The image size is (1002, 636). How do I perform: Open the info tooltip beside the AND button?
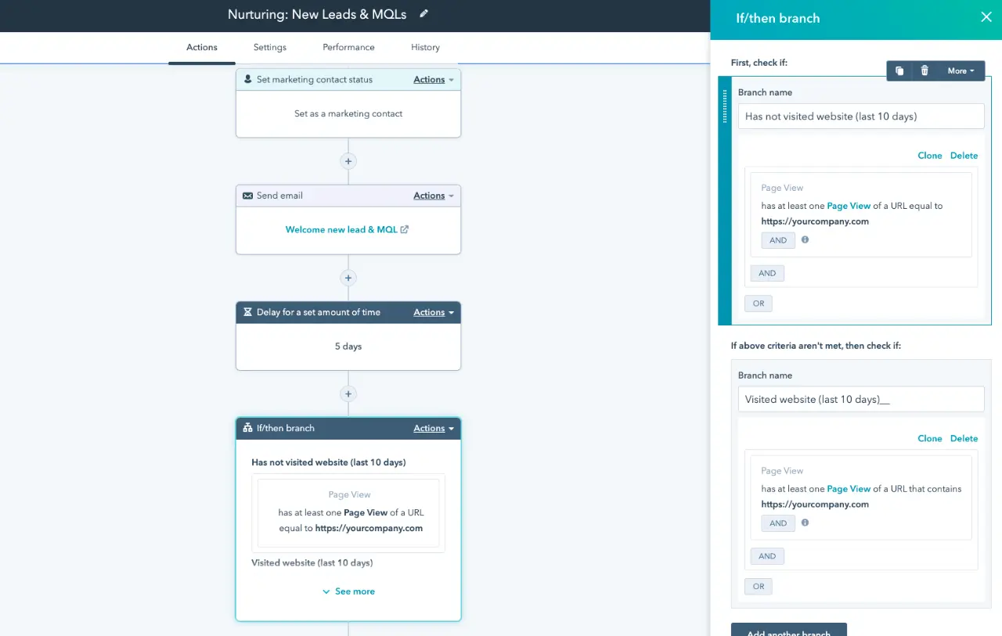click(804, 240)
